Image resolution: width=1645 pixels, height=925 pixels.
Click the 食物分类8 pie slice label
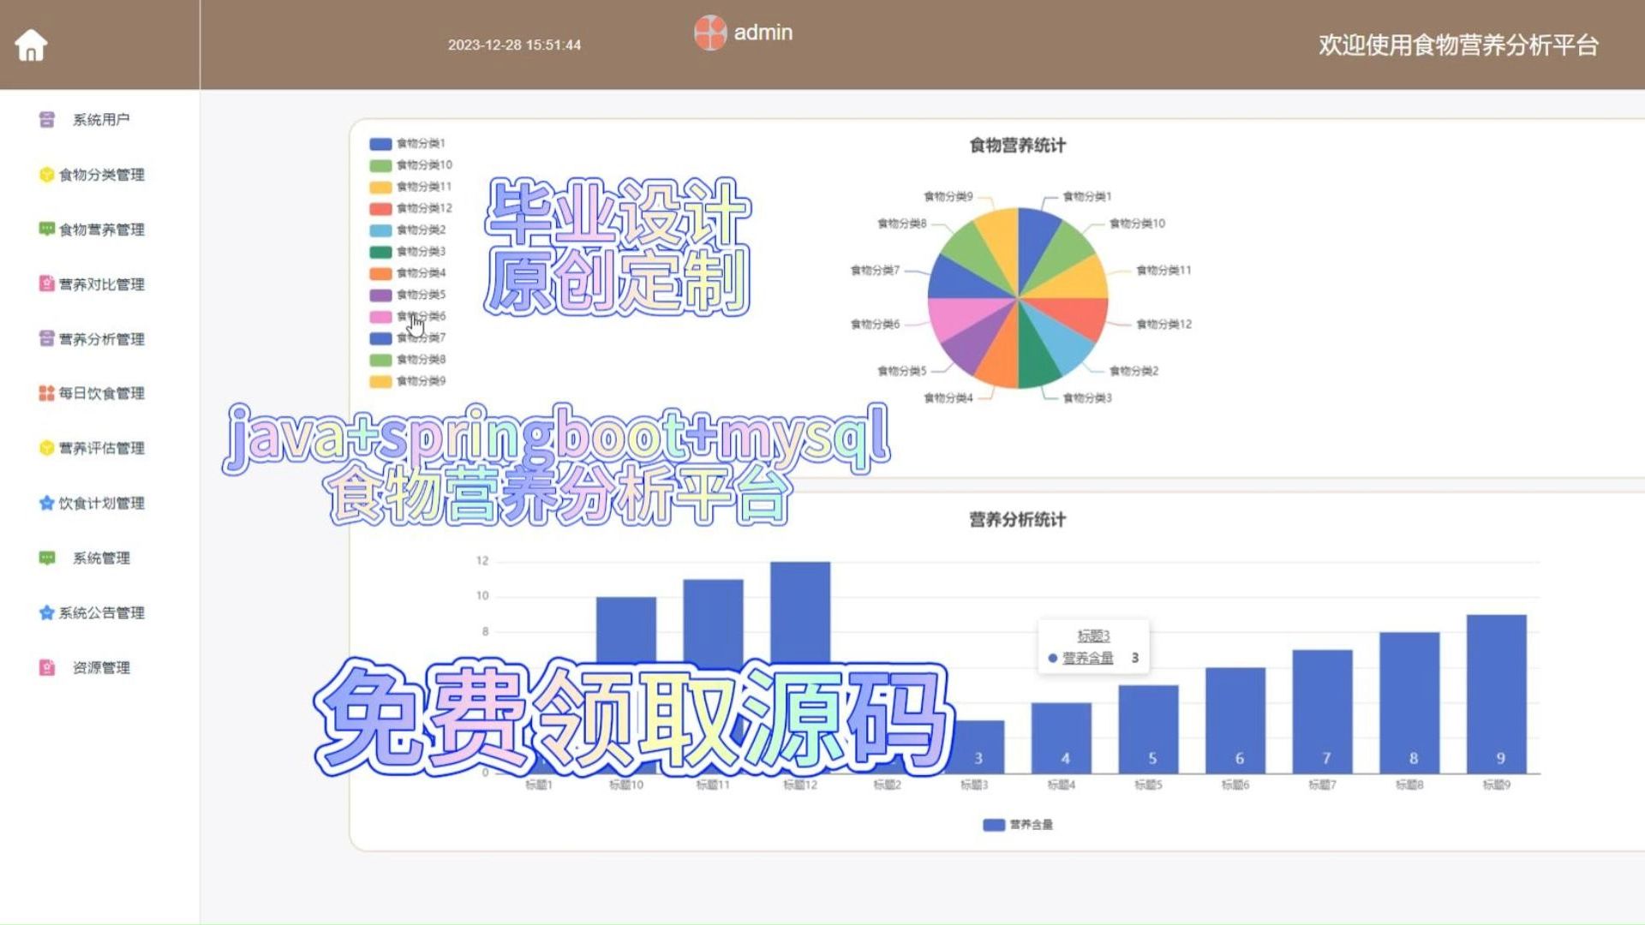click(x=901, y=224)
